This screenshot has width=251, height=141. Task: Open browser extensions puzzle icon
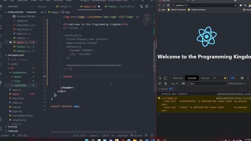point(240,5)
